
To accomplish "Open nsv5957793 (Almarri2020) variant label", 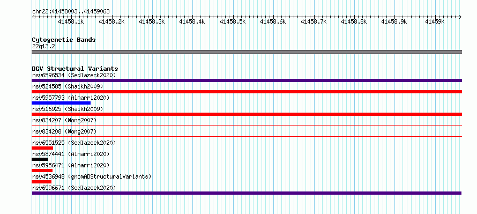I will 71,98.
